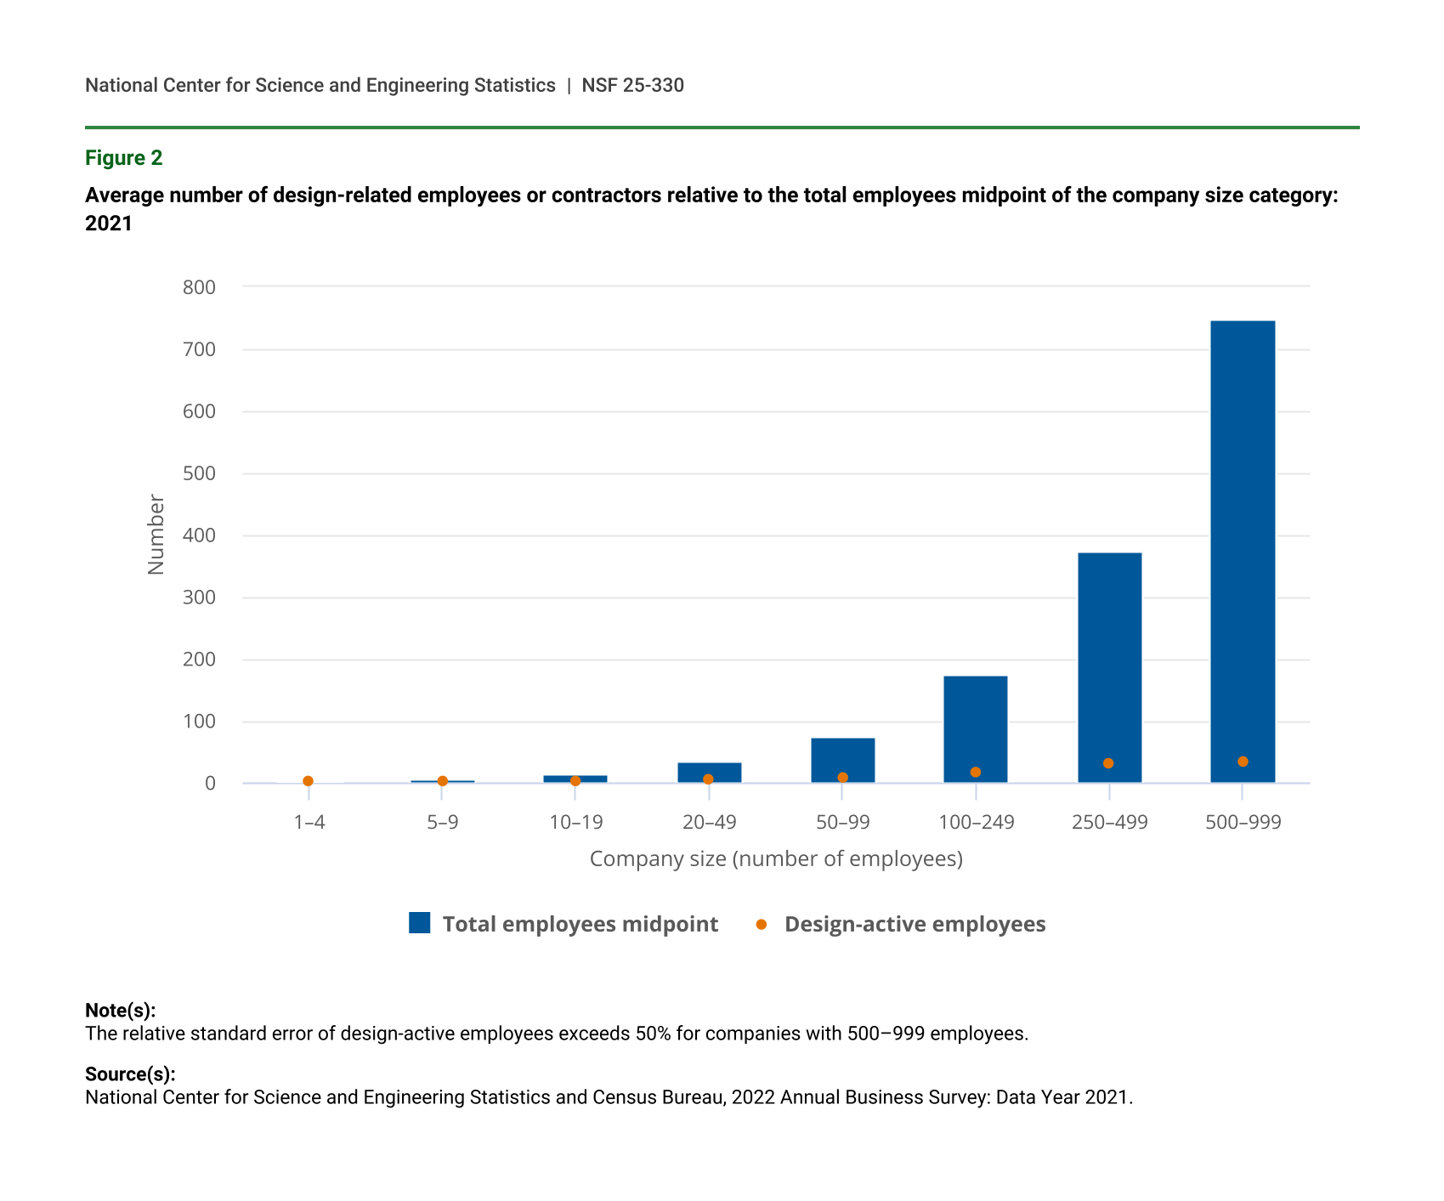The width and height of the screenshot is (1444, 1201).
Task: Click the Company size axis title
Action: 775,858
